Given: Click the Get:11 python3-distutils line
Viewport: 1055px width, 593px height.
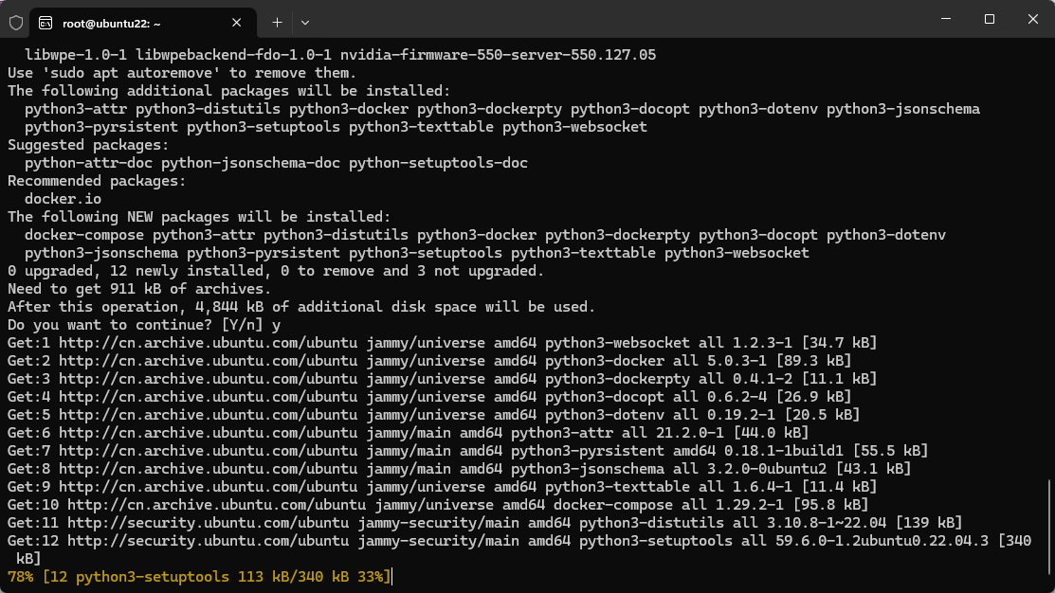Looking at the screenshot, I should point(485,523).
